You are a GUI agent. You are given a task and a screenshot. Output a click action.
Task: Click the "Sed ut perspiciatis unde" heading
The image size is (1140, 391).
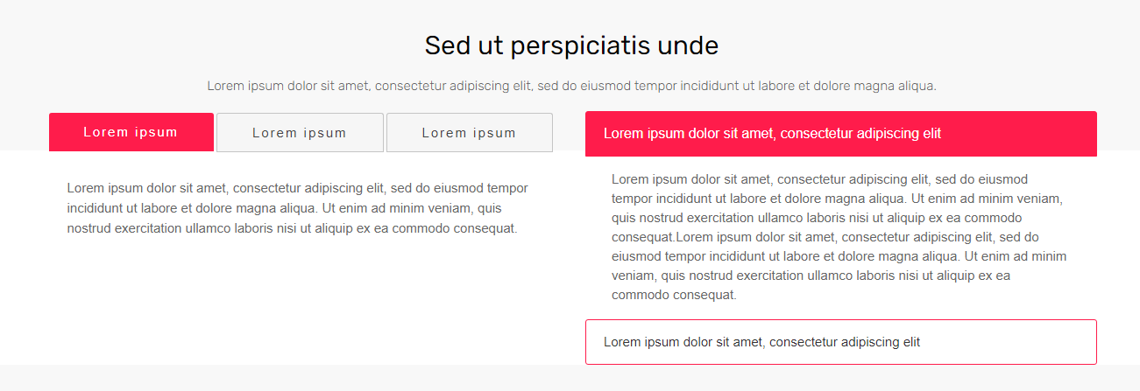pos(571,45)
